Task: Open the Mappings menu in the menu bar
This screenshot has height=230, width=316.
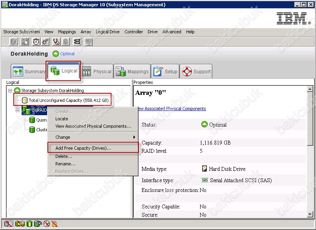Action: pos(67,32)
